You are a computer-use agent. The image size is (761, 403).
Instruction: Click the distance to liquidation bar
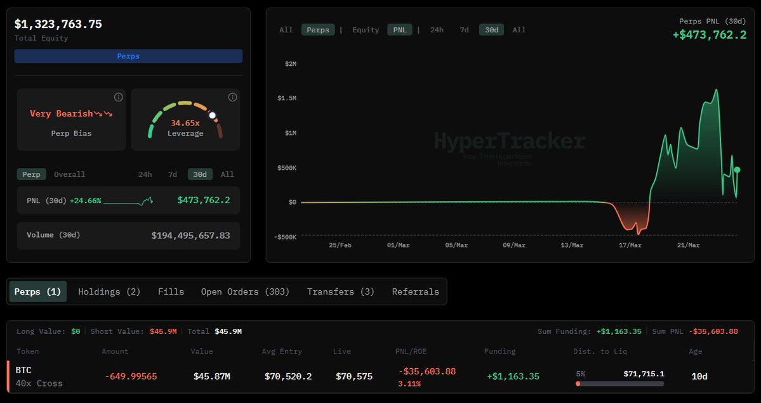coord(619,383)
